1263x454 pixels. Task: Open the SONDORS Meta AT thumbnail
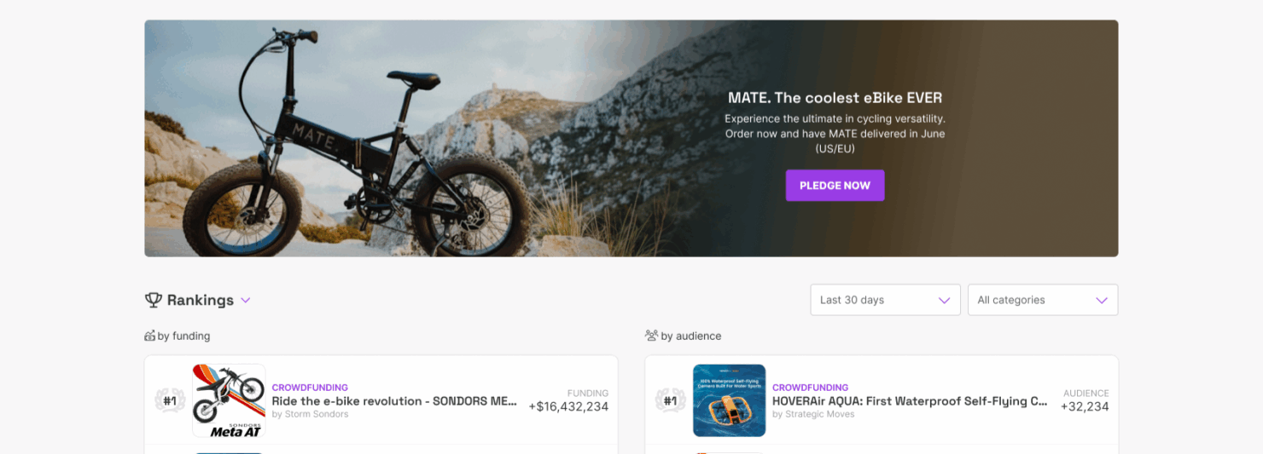229,400
